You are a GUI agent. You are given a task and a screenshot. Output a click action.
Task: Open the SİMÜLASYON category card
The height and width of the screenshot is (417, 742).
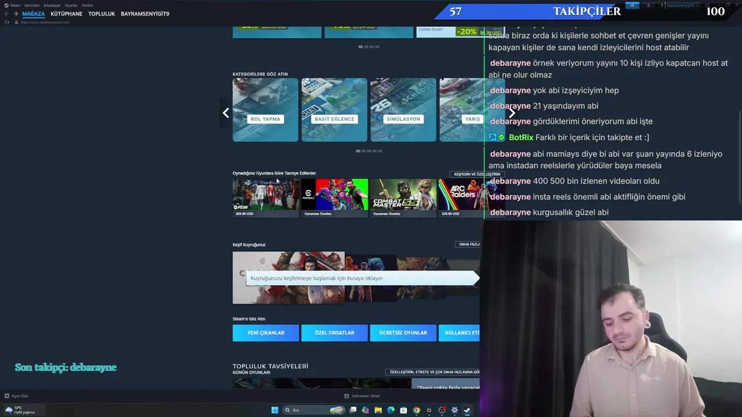[x=403, y=110]
